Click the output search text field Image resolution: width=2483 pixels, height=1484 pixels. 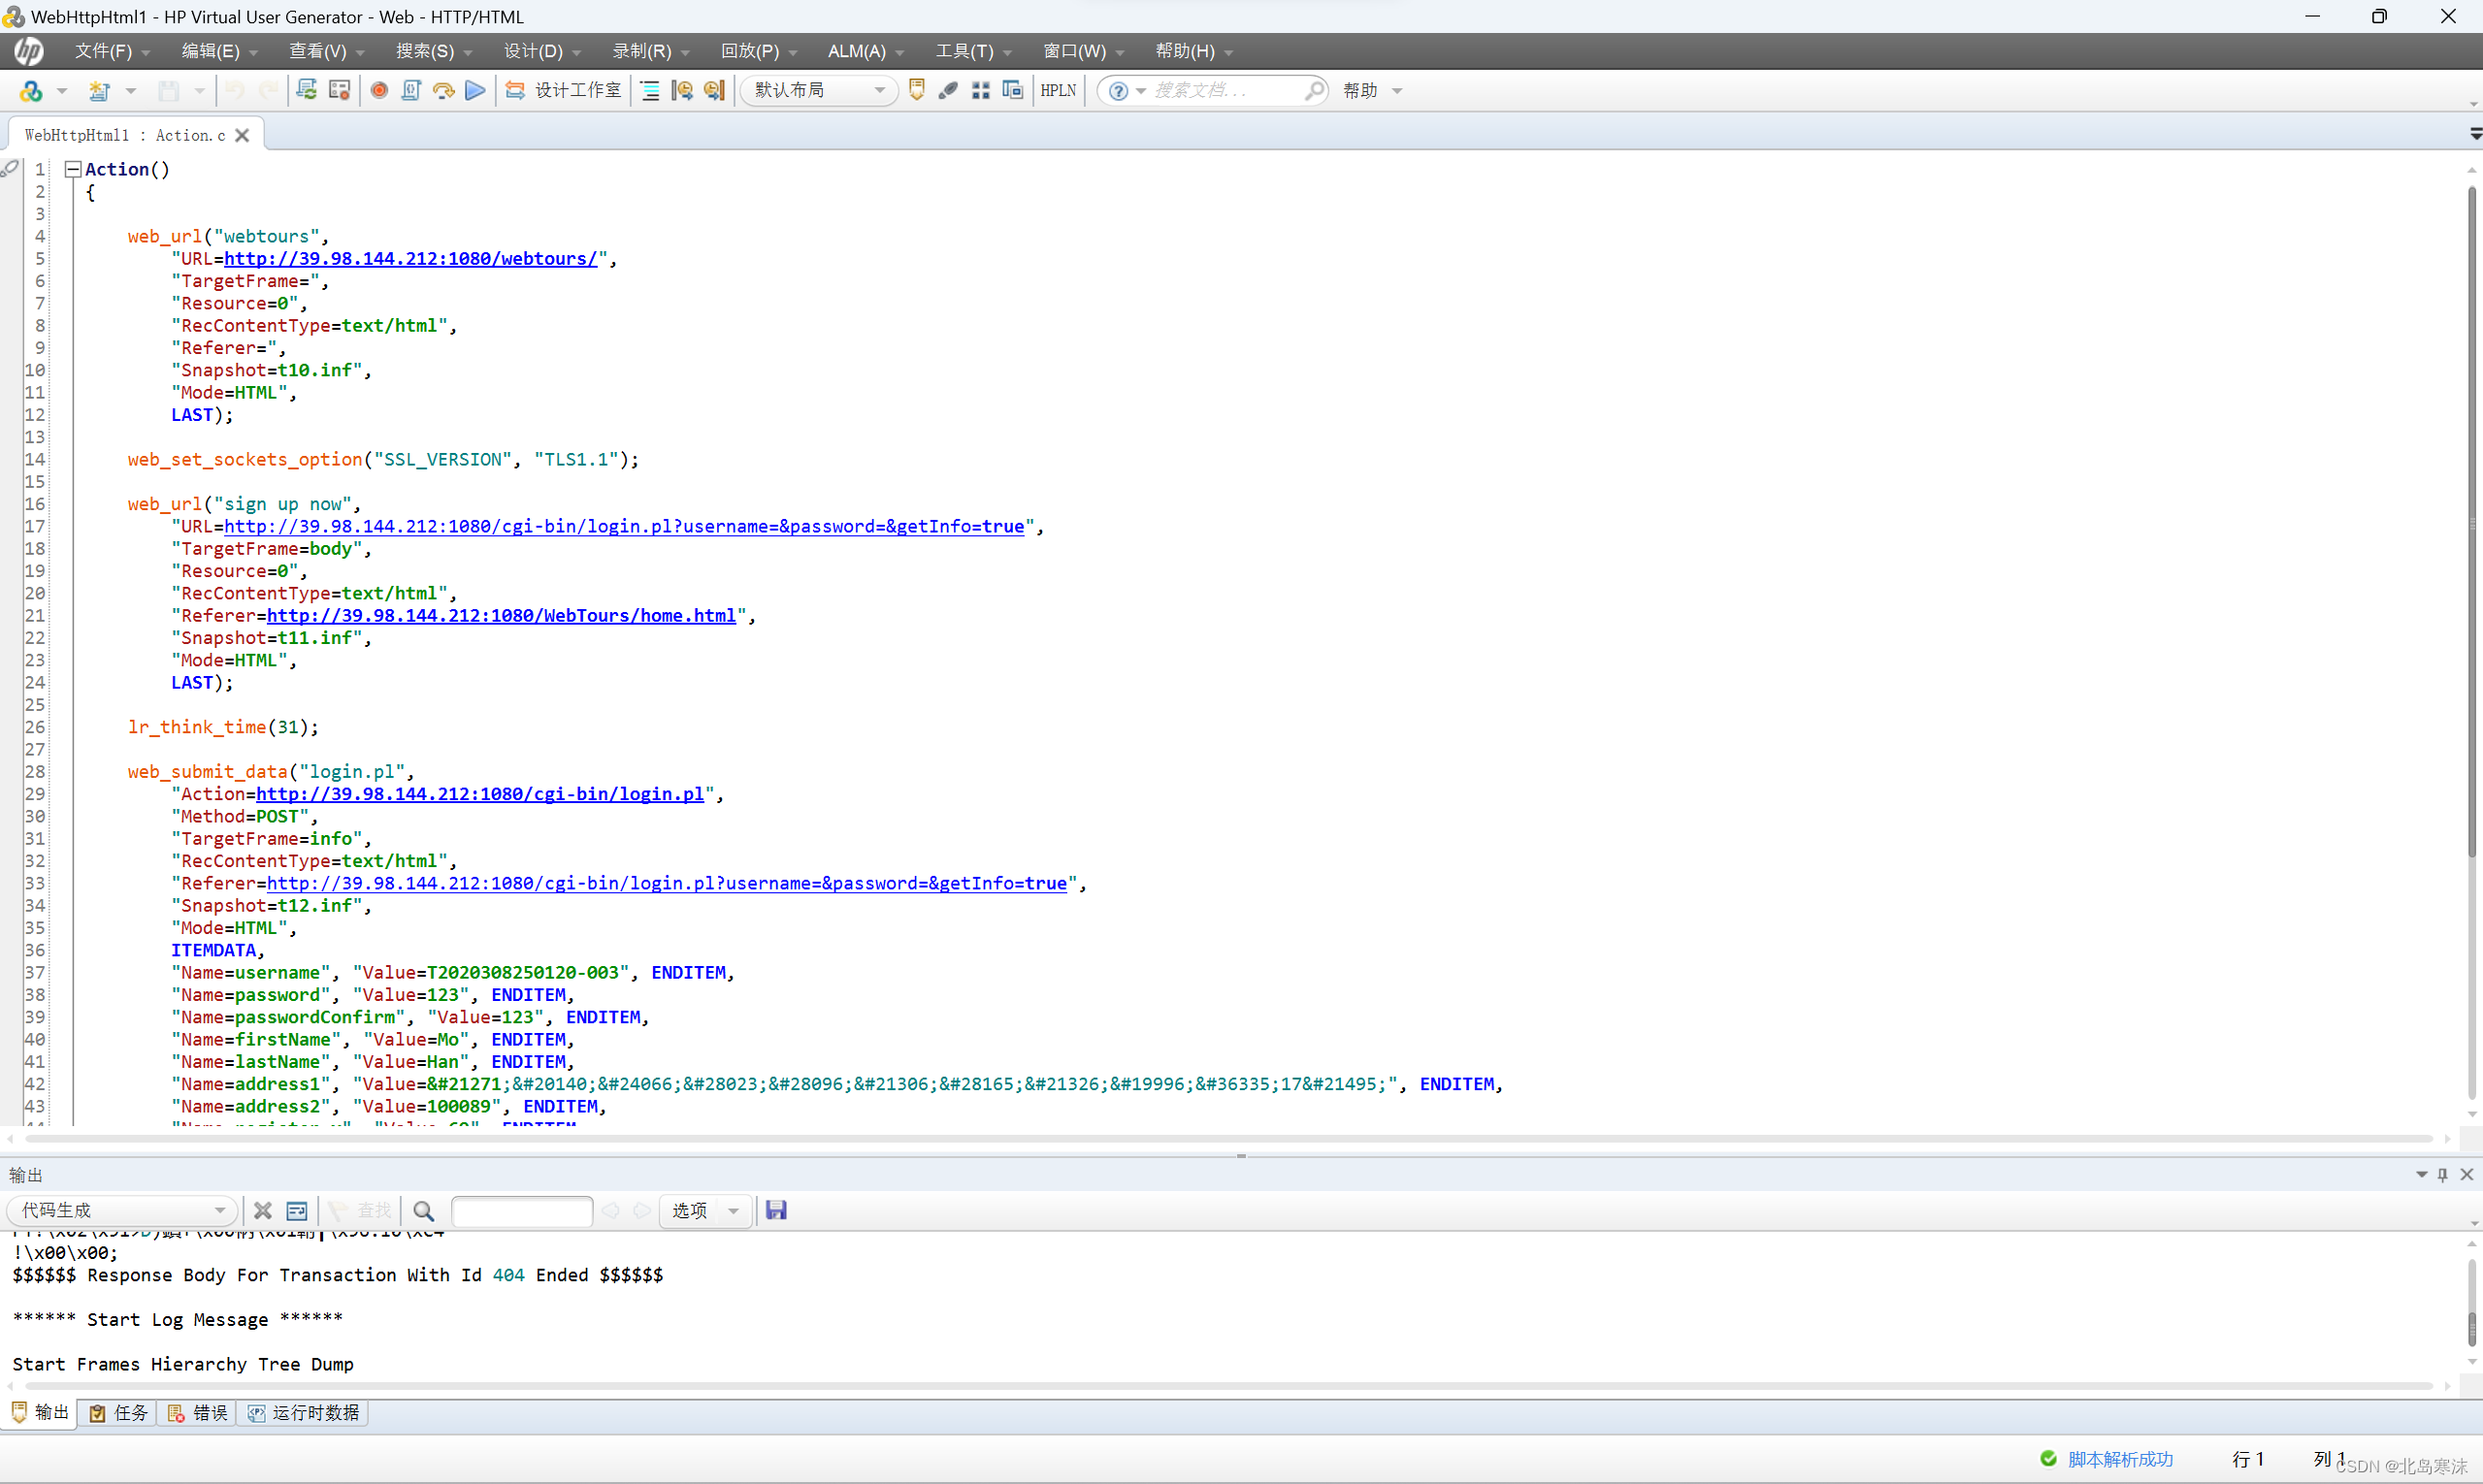(x=521, y=1210)
